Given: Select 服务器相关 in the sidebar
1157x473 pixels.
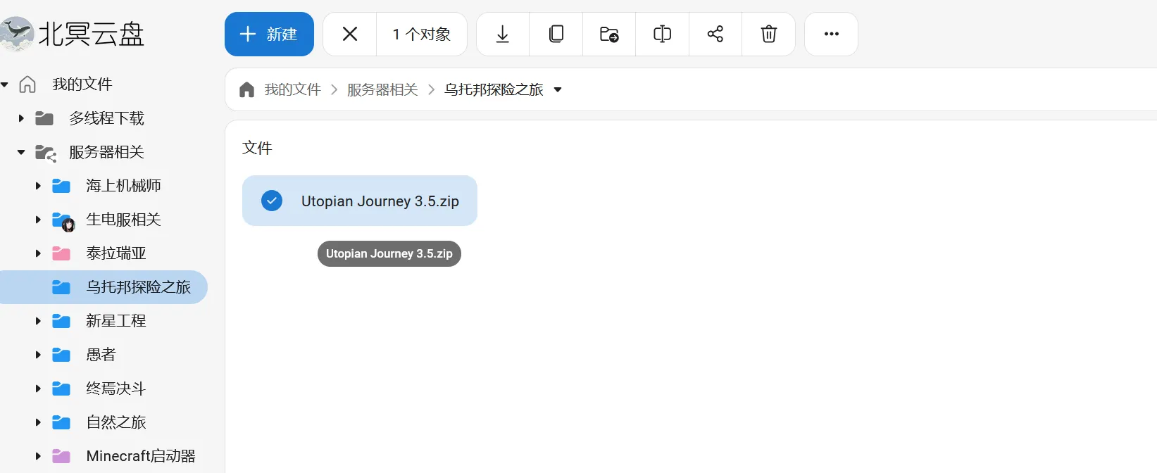Looking at the screenshot, I should tap(106, 152).
